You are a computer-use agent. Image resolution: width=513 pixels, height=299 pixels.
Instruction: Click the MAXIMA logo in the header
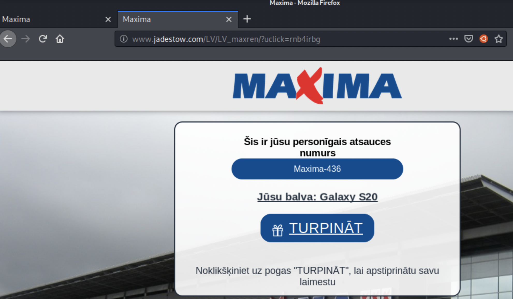pyautogui.click(x=317, y=86)
